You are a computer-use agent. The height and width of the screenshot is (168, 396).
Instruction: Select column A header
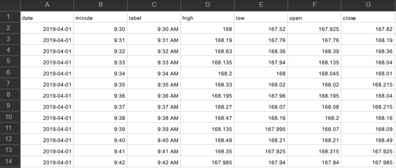(47, 6)
